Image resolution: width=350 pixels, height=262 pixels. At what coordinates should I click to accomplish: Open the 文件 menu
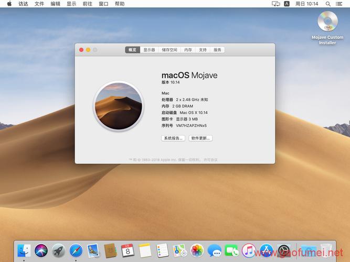(x=39, y=4)
